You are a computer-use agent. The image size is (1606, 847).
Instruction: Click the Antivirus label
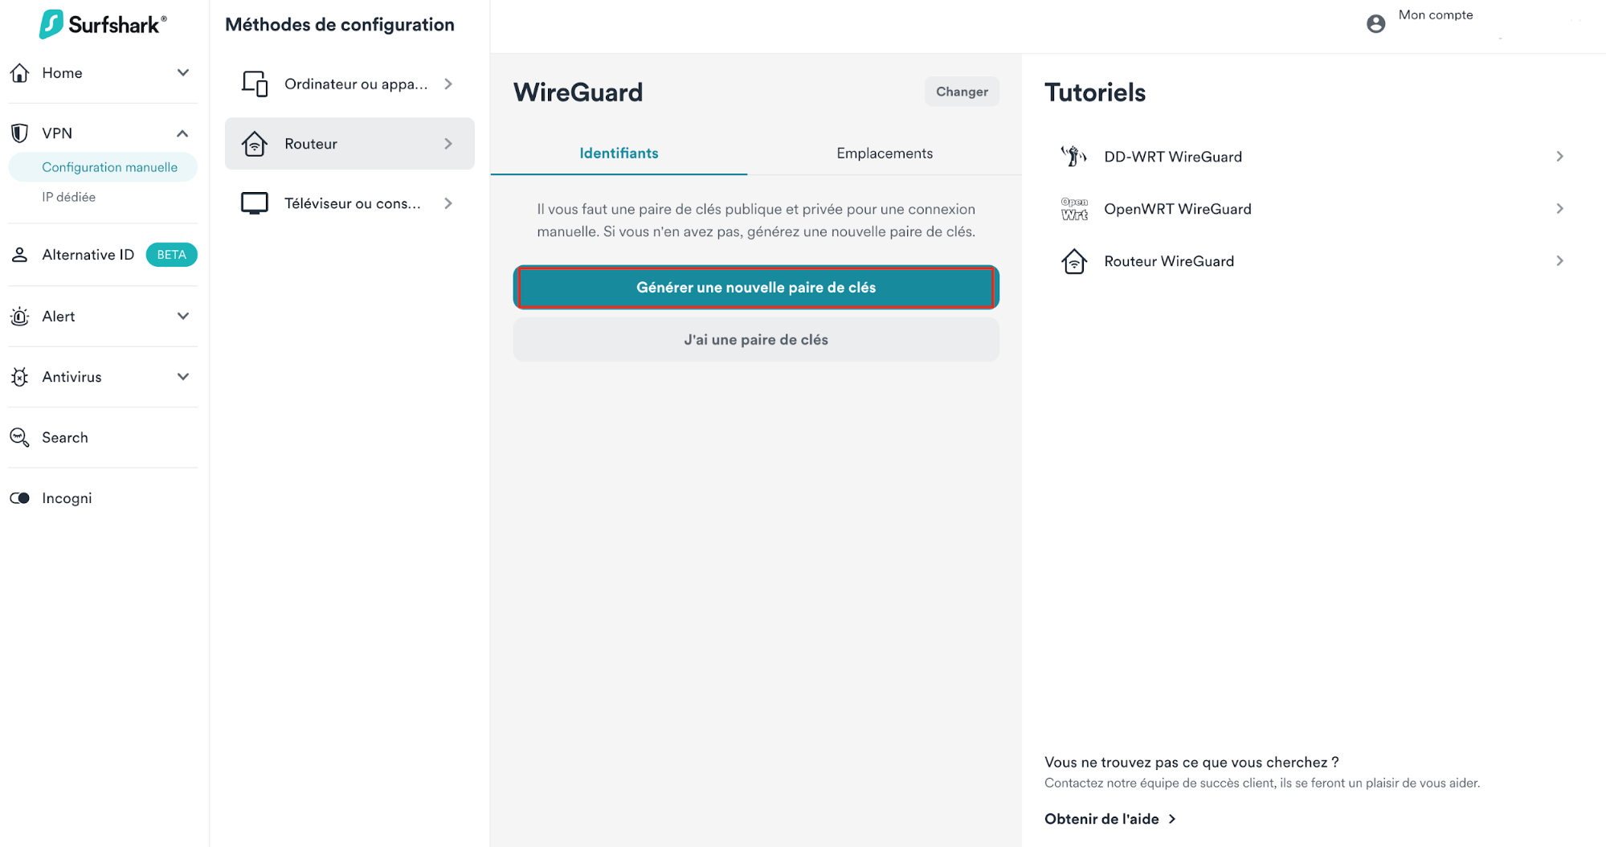[x=72, y=377]
